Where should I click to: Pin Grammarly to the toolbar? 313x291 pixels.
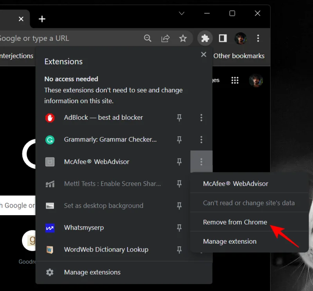pyautogui.click(x=179, y=140)
